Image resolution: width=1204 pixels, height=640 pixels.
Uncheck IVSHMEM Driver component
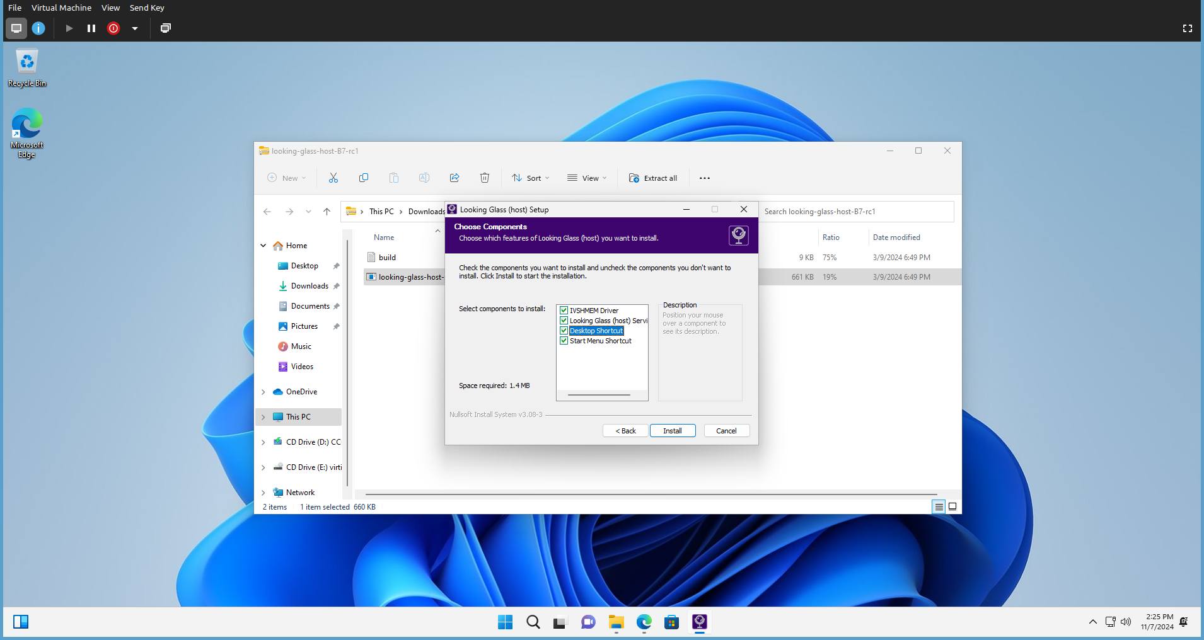click(x=564, y=311)
